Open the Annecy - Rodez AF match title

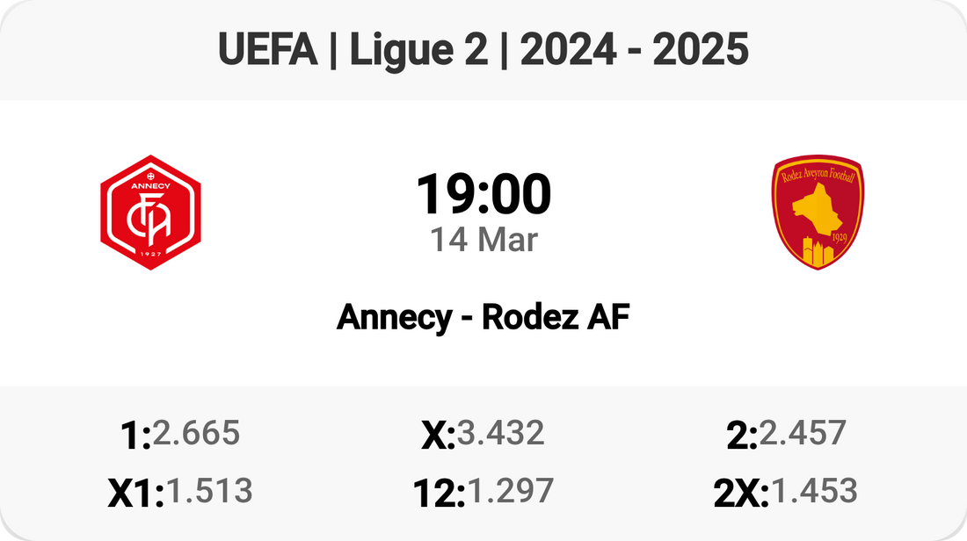(484, 318)
